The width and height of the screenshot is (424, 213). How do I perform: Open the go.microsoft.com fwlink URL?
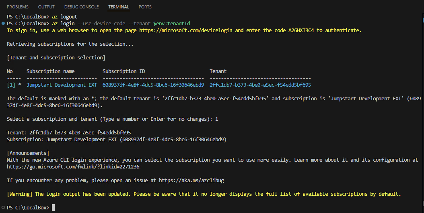[x=73, y=166]
